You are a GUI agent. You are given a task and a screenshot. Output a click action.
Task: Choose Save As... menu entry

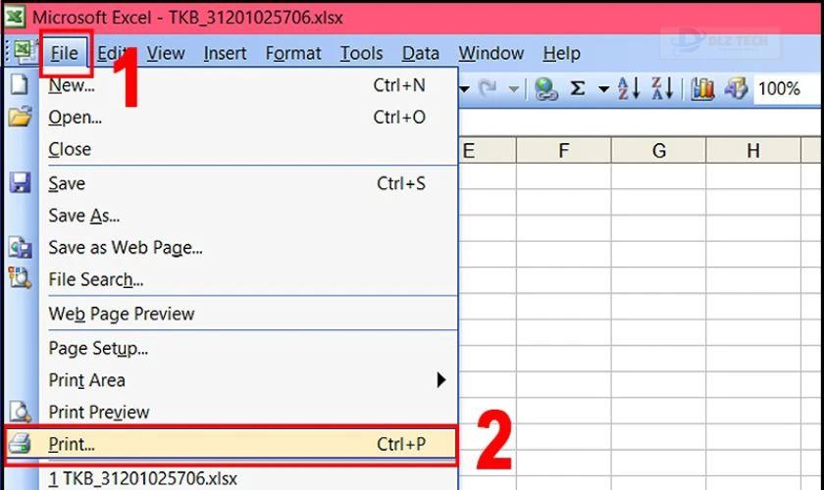pos(248,216)
